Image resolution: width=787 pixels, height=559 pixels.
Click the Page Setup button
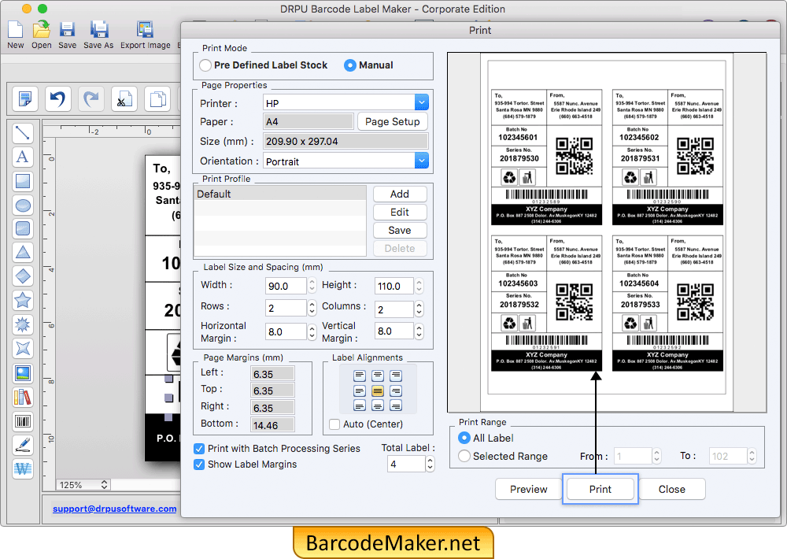393,121
